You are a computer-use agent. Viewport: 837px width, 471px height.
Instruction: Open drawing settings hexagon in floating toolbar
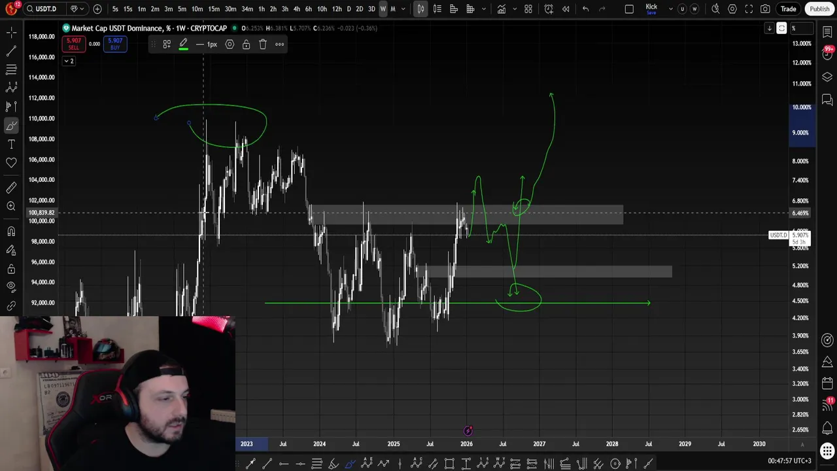coord(230,44)
